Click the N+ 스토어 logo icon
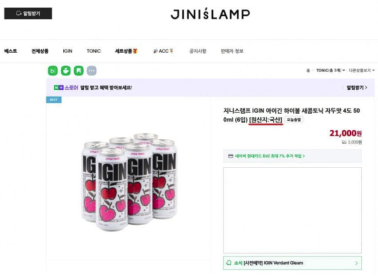This screenshot has height=276, width=378. click(x=58, y=88)
